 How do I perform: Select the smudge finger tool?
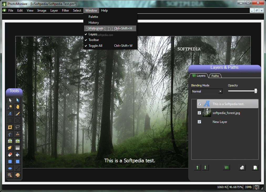10,148
